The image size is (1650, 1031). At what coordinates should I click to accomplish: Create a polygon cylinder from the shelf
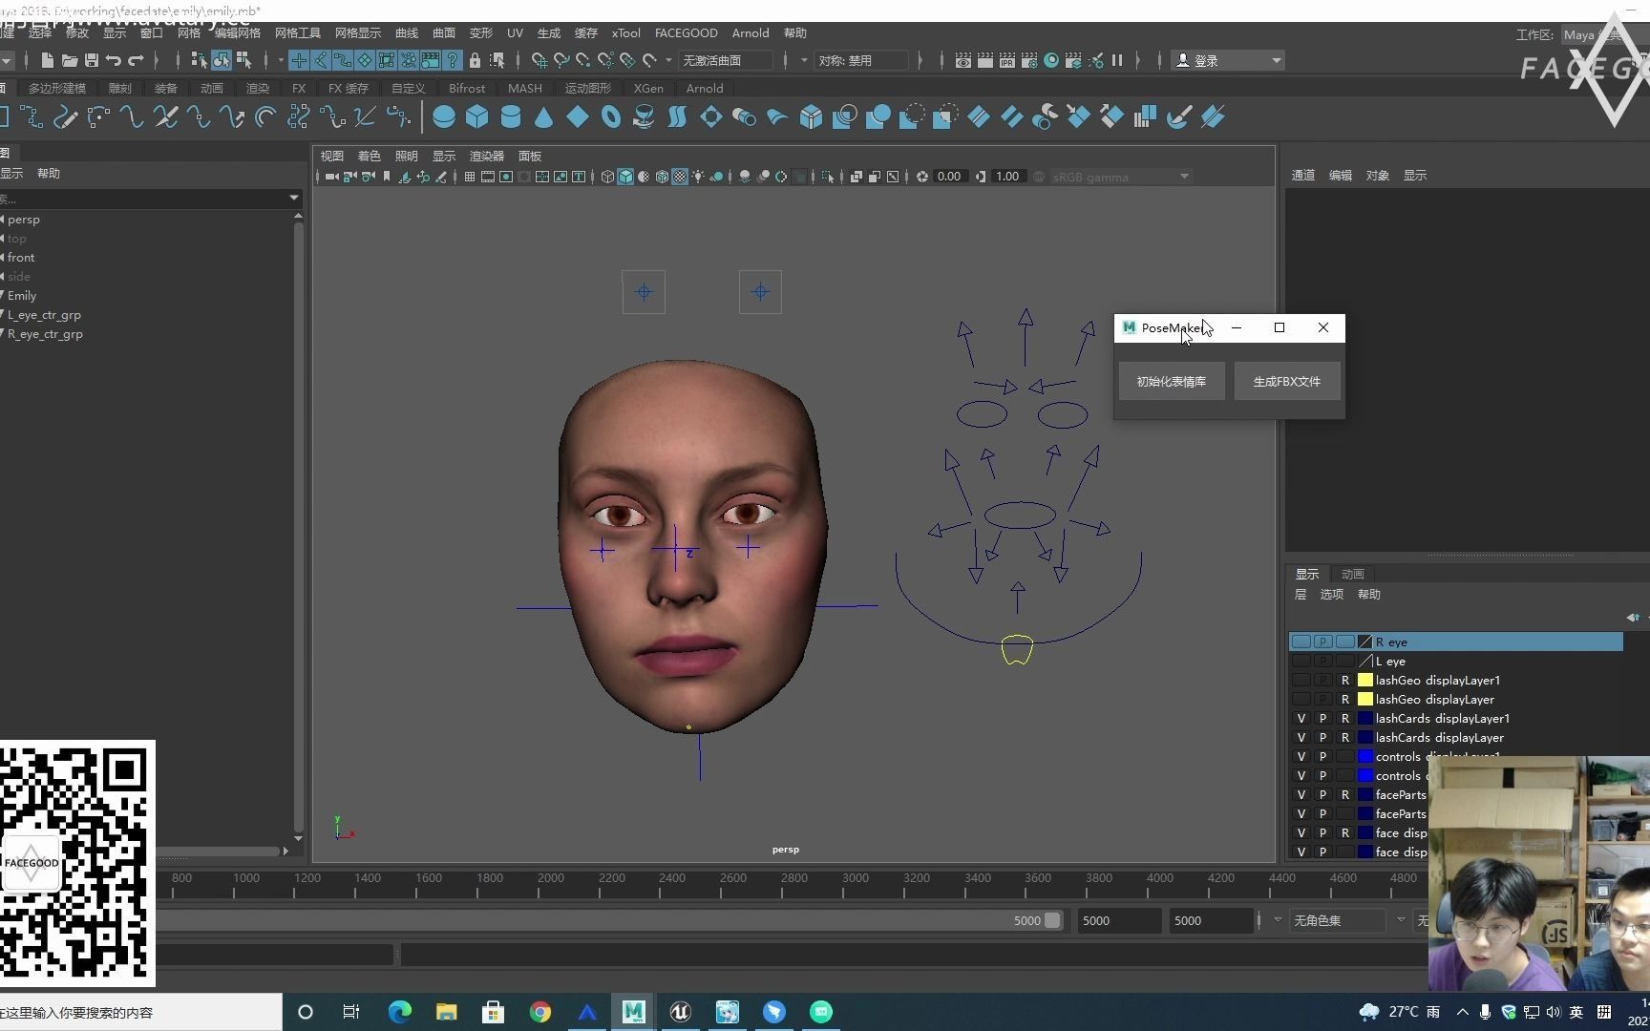(511, 117)
